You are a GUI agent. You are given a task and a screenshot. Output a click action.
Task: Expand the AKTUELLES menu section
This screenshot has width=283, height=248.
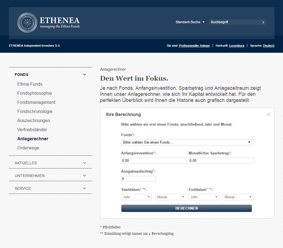(50, 163)
